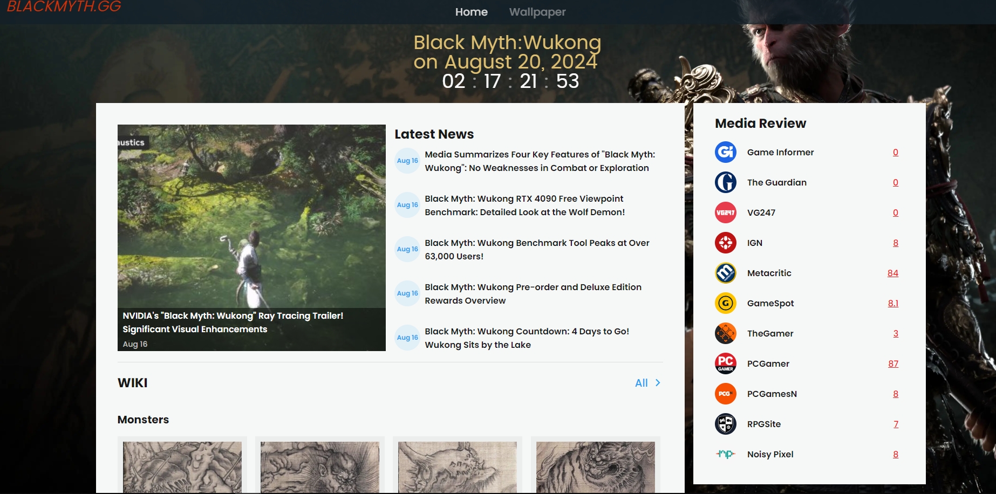
Task: Click the Aug 16 badge beside Countdown article
Action: 407,338
